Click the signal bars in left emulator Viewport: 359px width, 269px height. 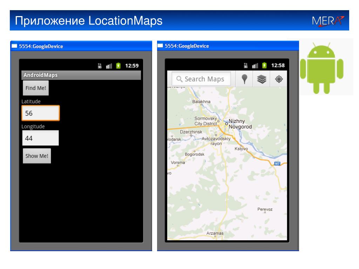[x=109, y=66]
